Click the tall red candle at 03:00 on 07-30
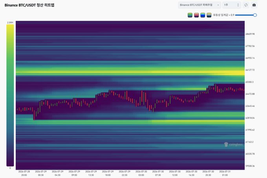This screenshot has width=267, height=178. point(142,96)
